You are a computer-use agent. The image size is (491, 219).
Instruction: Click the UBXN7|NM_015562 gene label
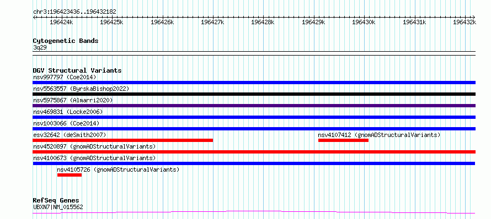58,207
